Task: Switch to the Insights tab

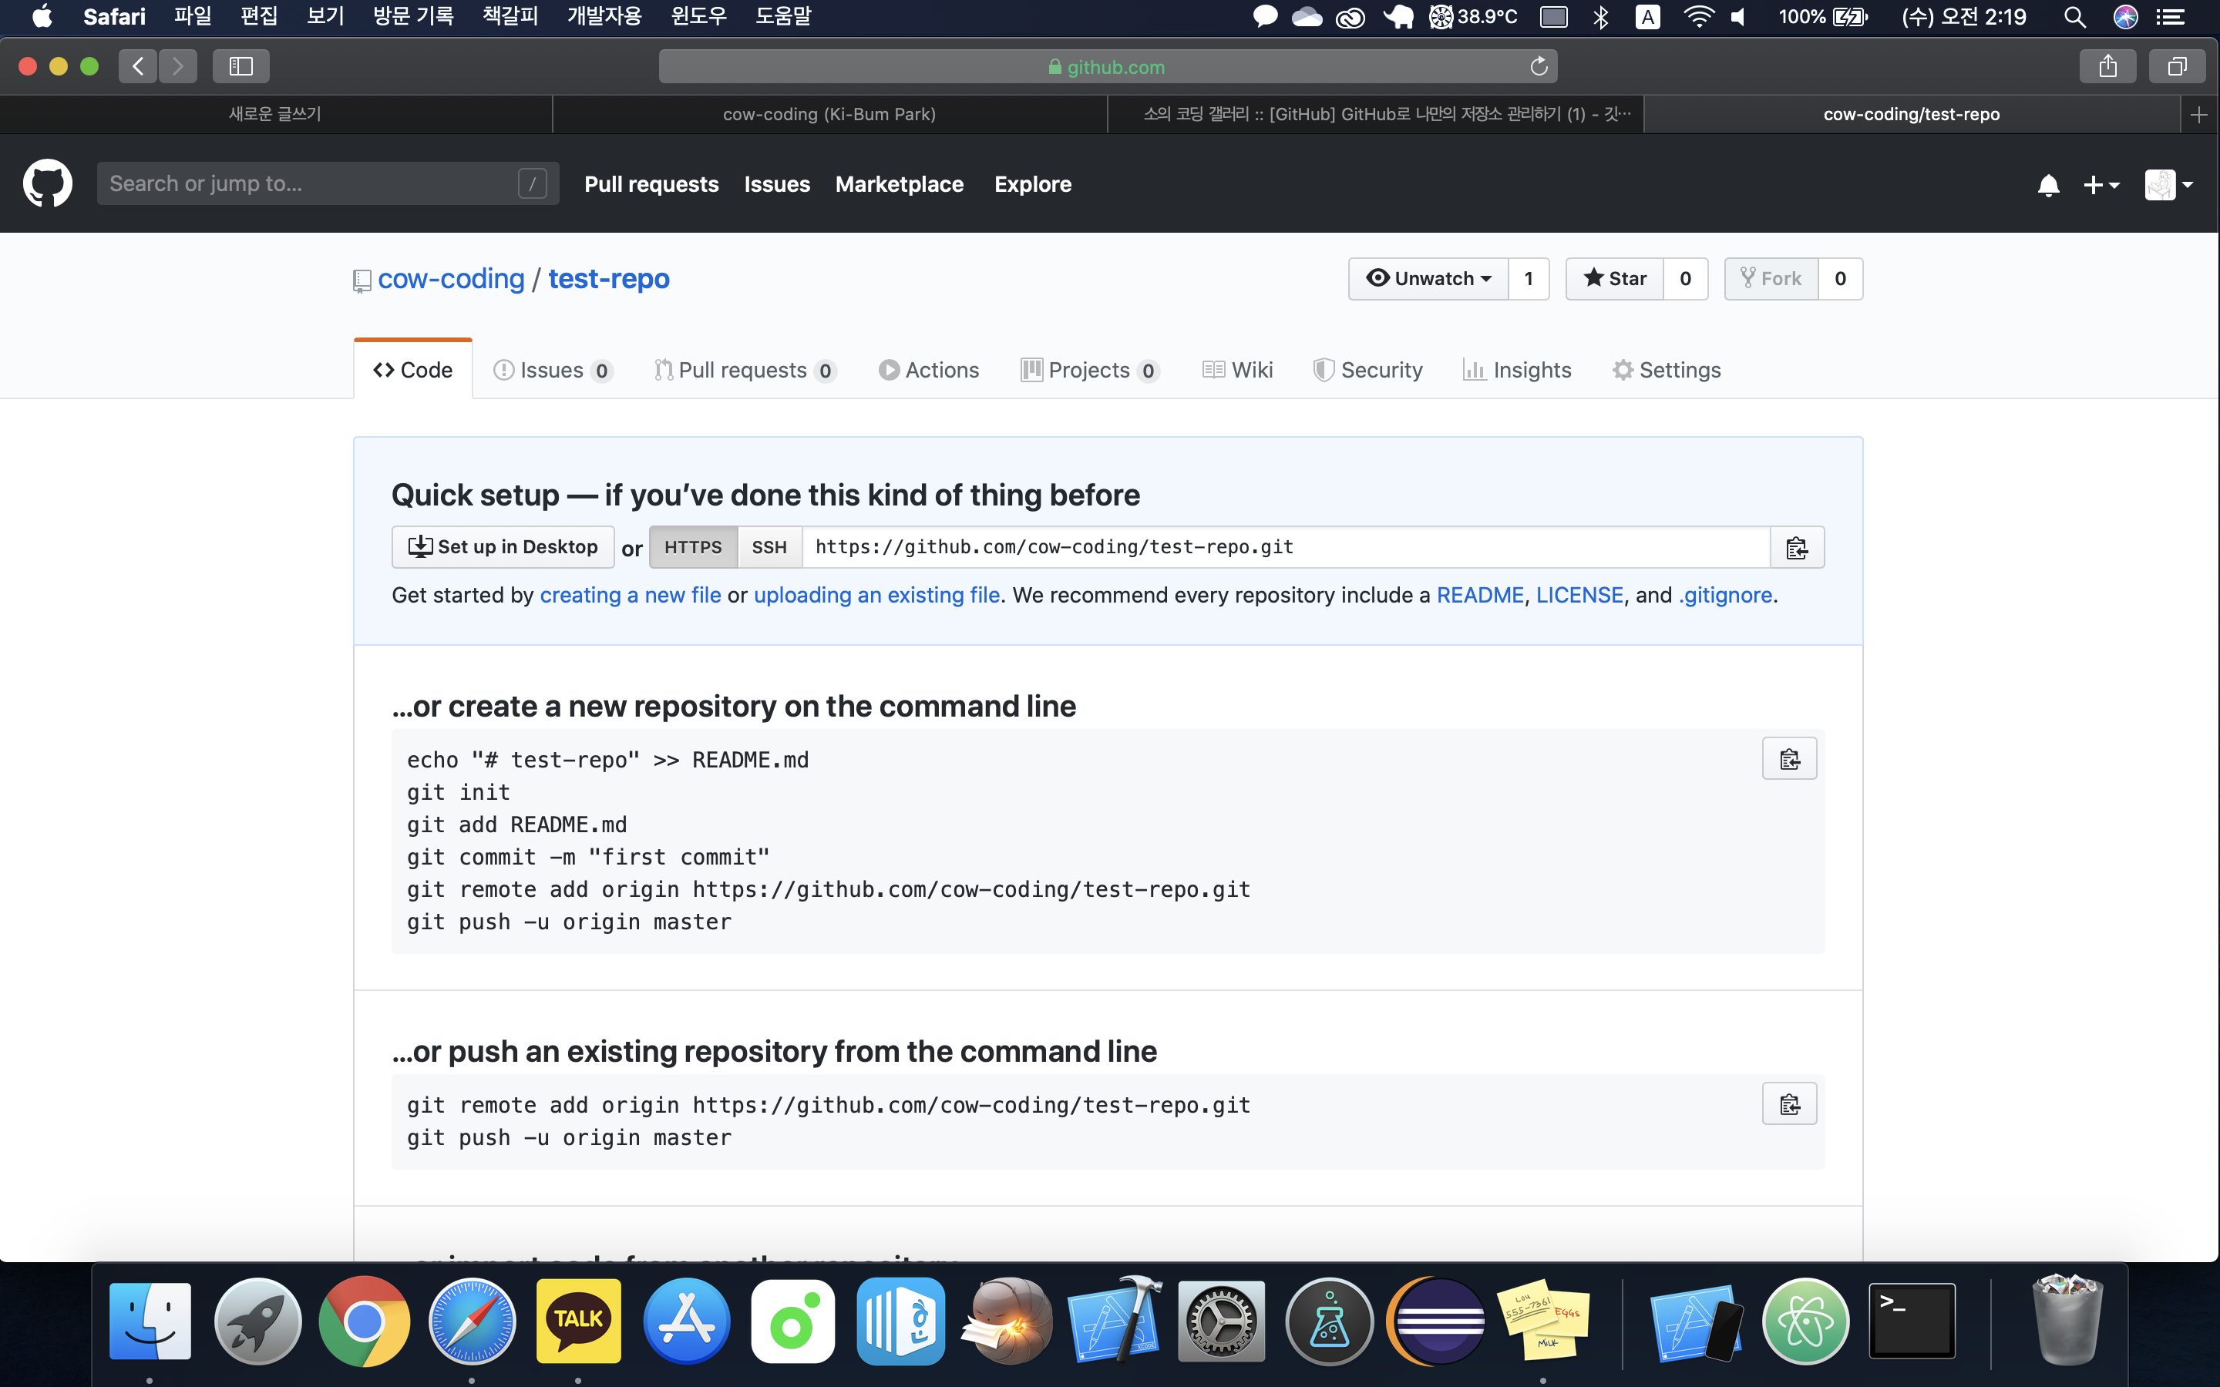Action: 1517,370
